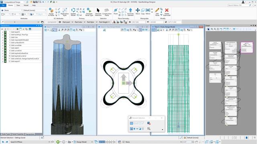Click the Edit Node pencil tool

tap(157, 12)
